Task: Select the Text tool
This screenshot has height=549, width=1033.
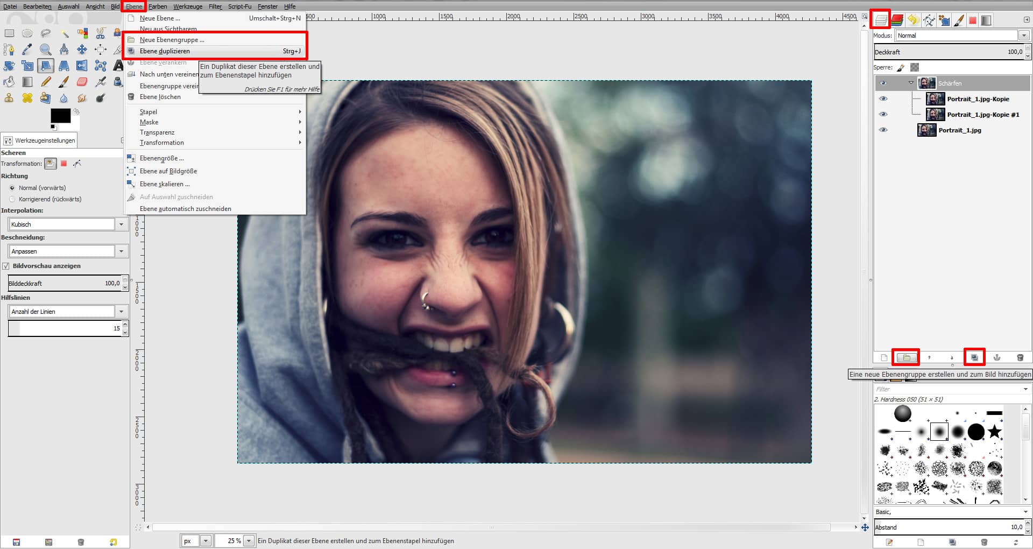Action: coord(118,66)
